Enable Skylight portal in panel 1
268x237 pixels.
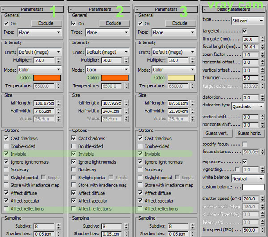[x=6, y=177]
